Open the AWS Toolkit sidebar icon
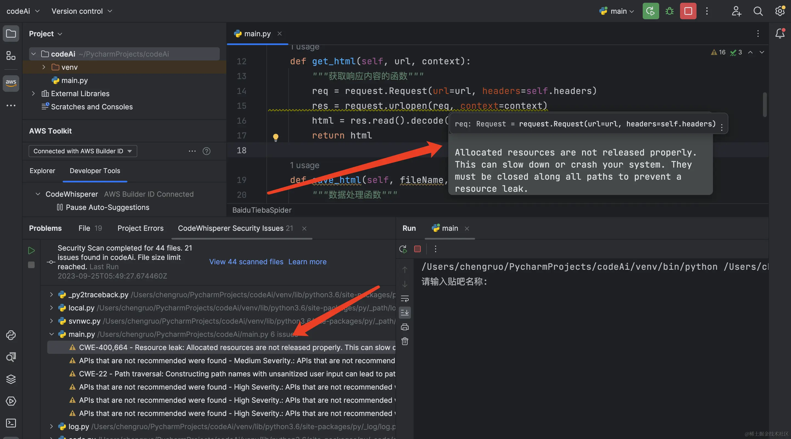 tap(11, 83)
